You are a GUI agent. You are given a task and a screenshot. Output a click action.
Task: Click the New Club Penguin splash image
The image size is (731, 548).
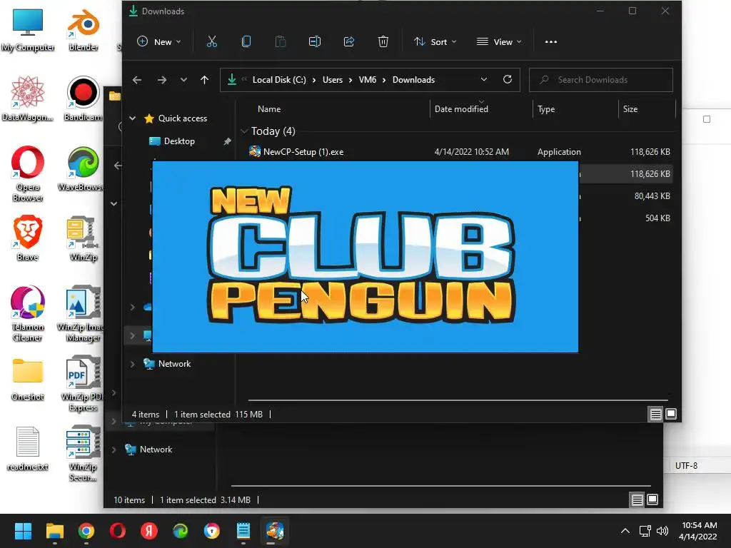[x=365, y=257]
